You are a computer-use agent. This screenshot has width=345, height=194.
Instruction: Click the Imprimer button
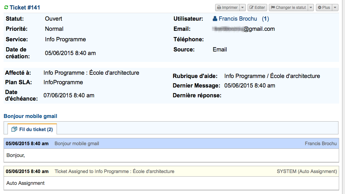click(x=227, y=8)
